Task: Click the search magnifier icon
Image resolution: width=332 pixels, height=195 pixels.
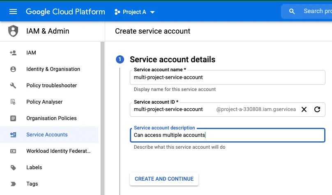Action: pos(292,11)
